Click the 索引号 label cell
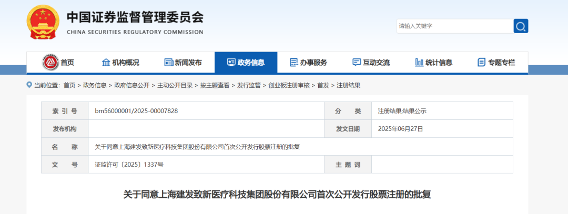Screen dimensions: 568x214 (x=65, y=111)
